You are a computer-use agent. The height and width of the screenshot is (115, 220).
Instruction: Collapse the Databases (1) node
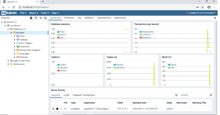tap(8, 29)
